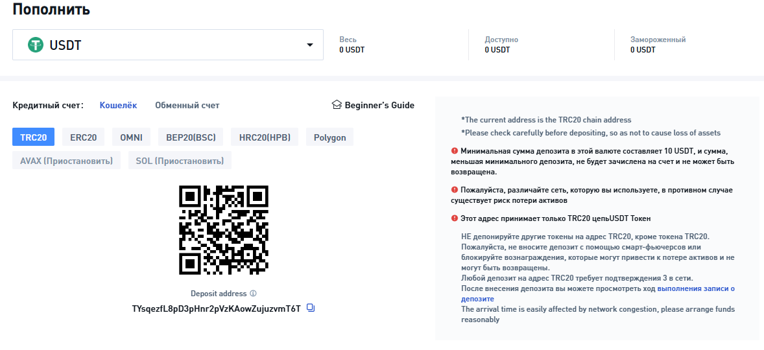Image resolution: width=764 pixels, height=350 pixels.
Task: Choose the HRC20(HPB) network
Action: [x=265, y=137]
